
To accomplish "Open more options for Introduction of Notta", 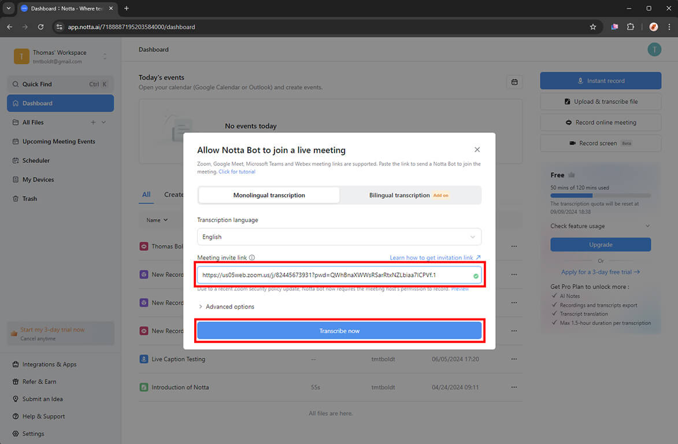I will pos(514,387).
